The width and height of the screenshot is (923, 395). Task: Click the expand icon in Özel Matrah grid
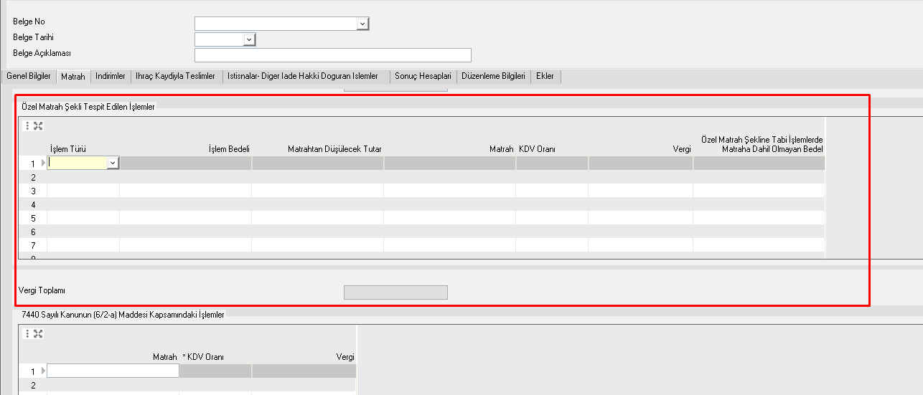(x=39, y=126)
